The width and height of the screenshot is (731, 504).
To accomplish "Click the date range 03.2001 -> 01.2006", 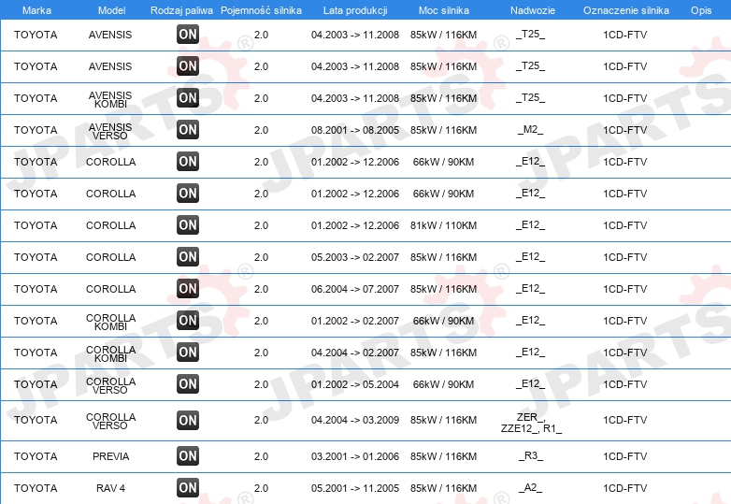I will pyautogui.click(x=355, y=456).
